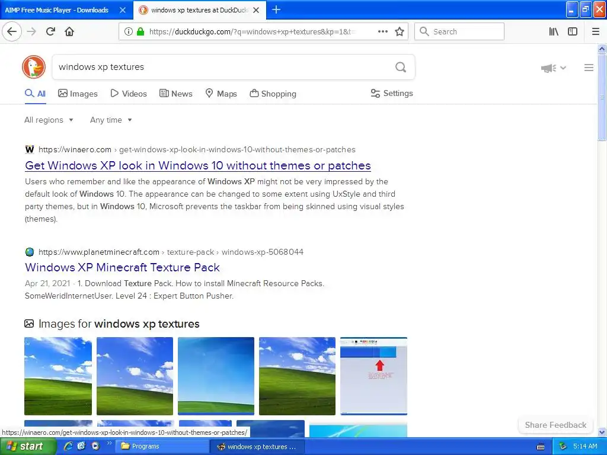Close the AIMP Free Music Player tab

click(x=122, y=10)
